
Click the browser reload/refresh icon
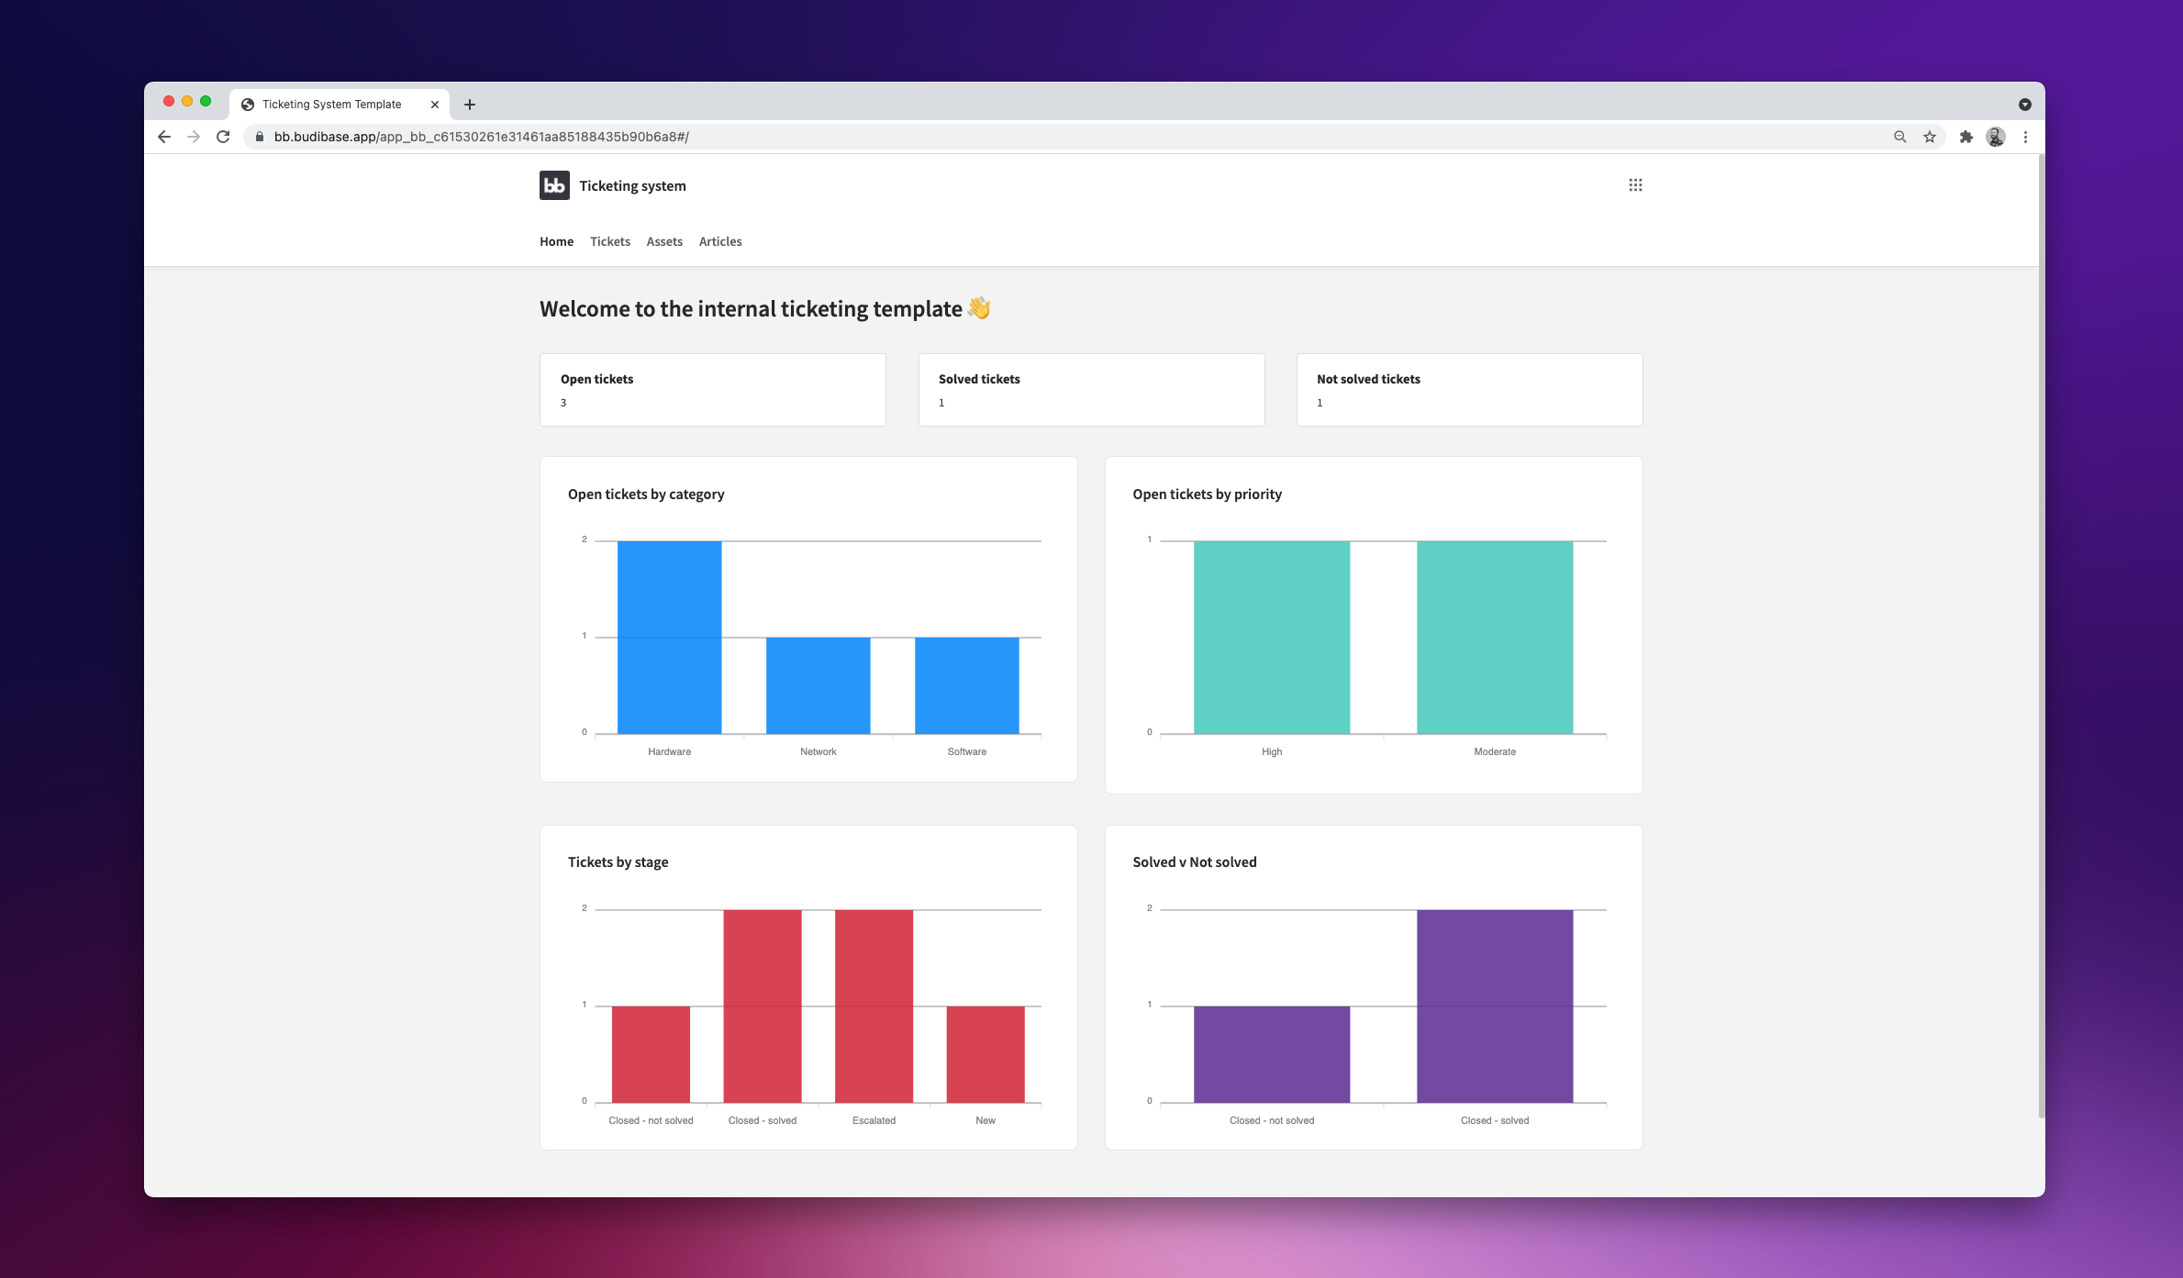pyautogui.click(x=222, y=137)
